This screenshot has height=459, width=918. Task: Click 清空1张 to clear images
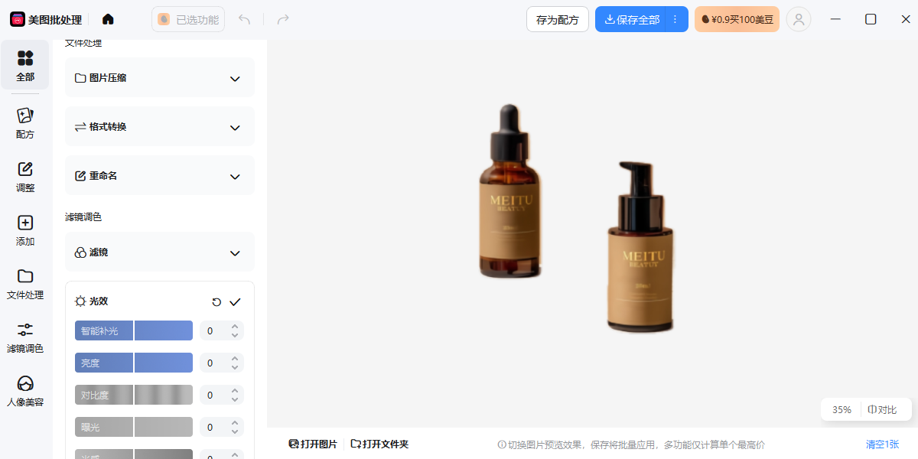882,444
